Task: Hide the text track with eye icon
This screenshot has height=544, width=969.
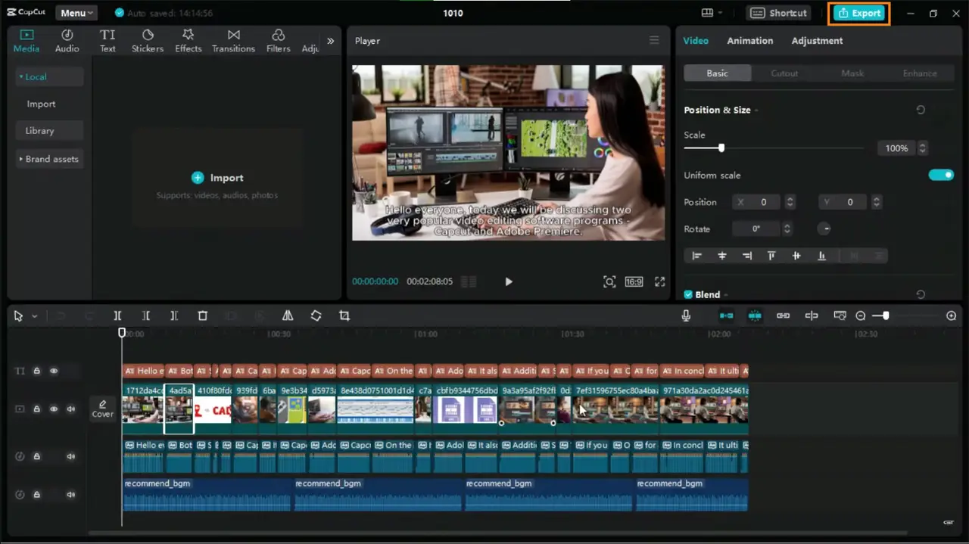Action: (x=54, y=371)
